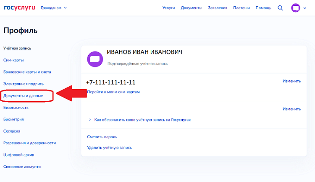315x182 pixels.
Task: Open the search magnifier icon
Action: tap(280, 8)
